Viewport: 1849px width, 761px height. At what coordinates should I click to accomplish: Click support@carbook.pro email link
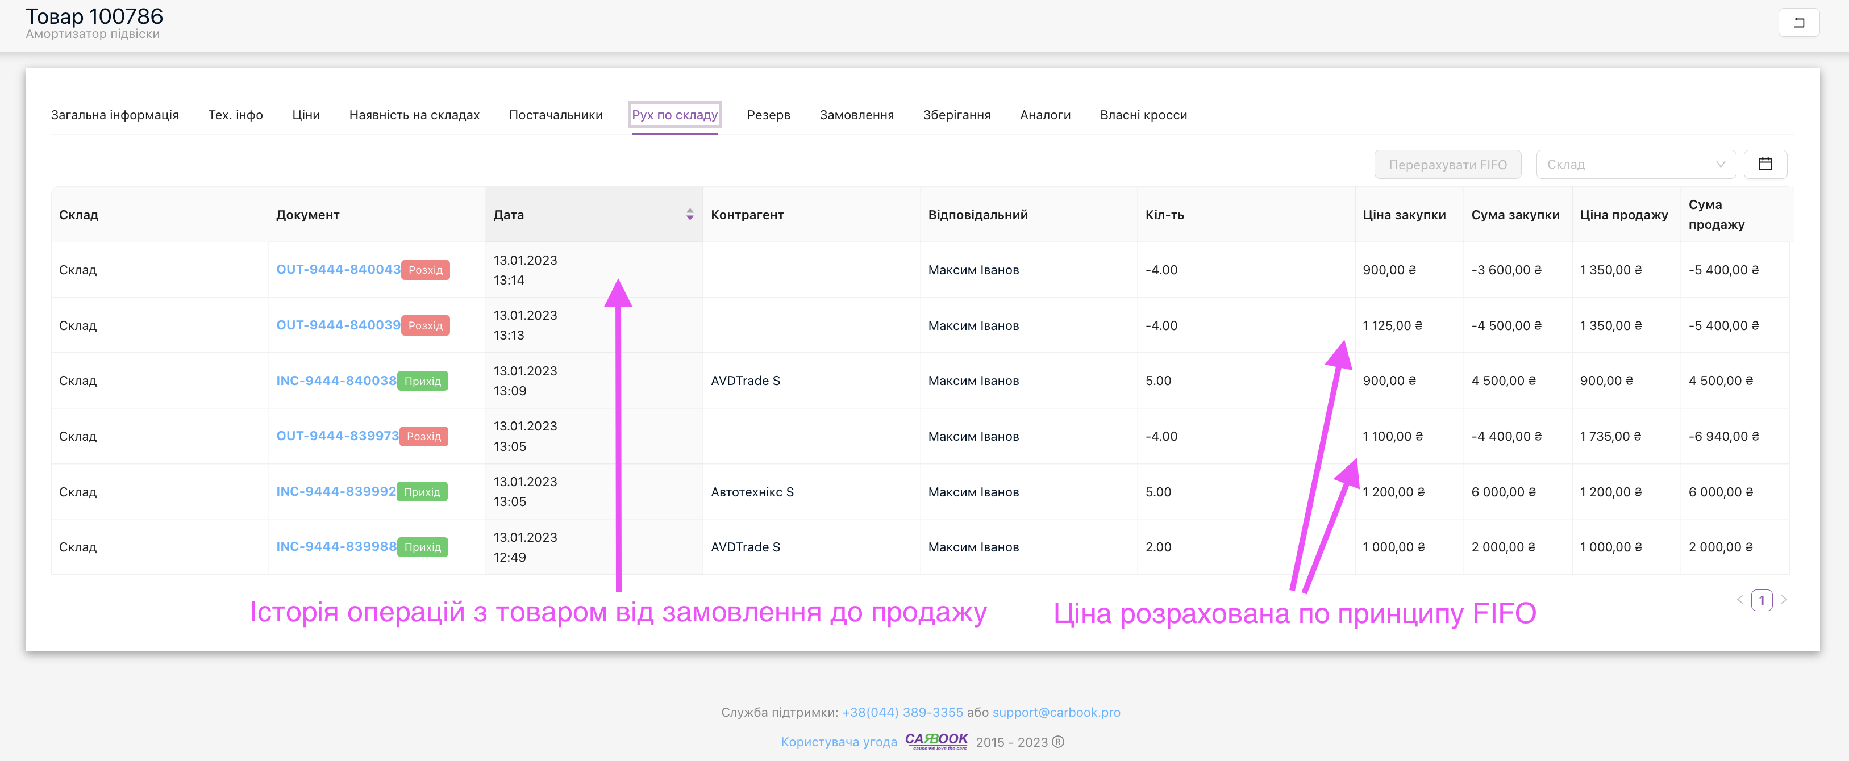coord(1056,712)
